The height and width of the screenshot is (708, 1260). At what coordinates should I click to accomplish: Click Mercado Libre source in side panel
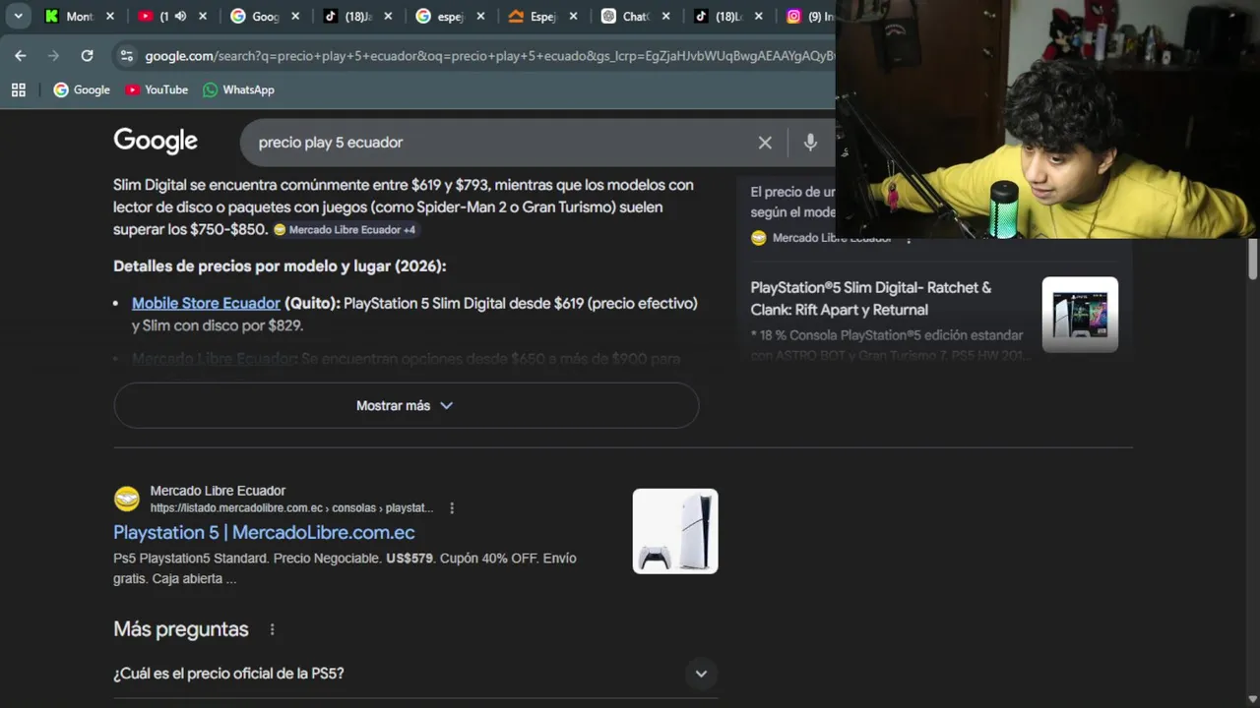pos(820,238)
